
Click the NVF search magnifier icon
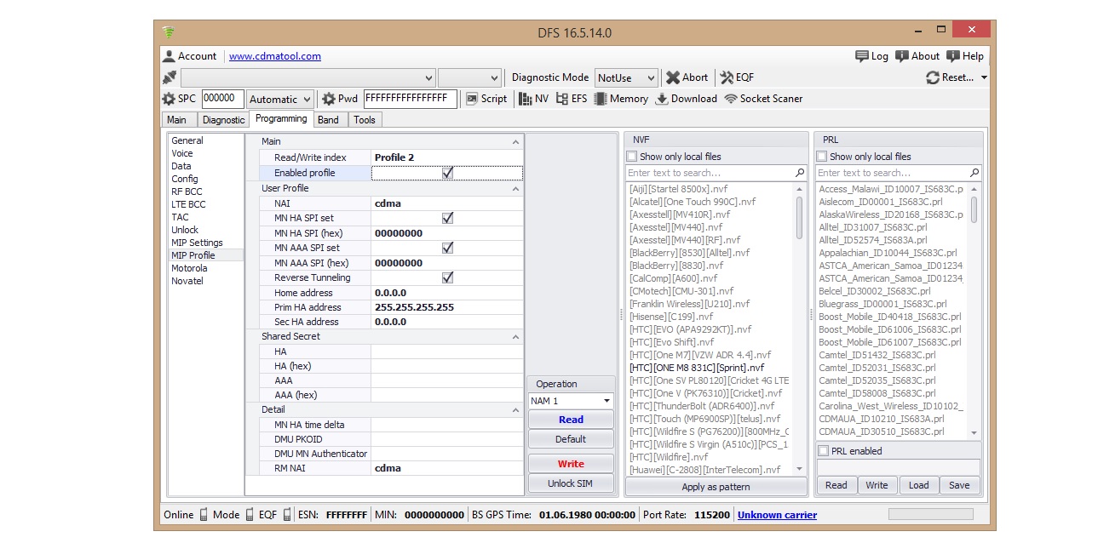point(800,173)
